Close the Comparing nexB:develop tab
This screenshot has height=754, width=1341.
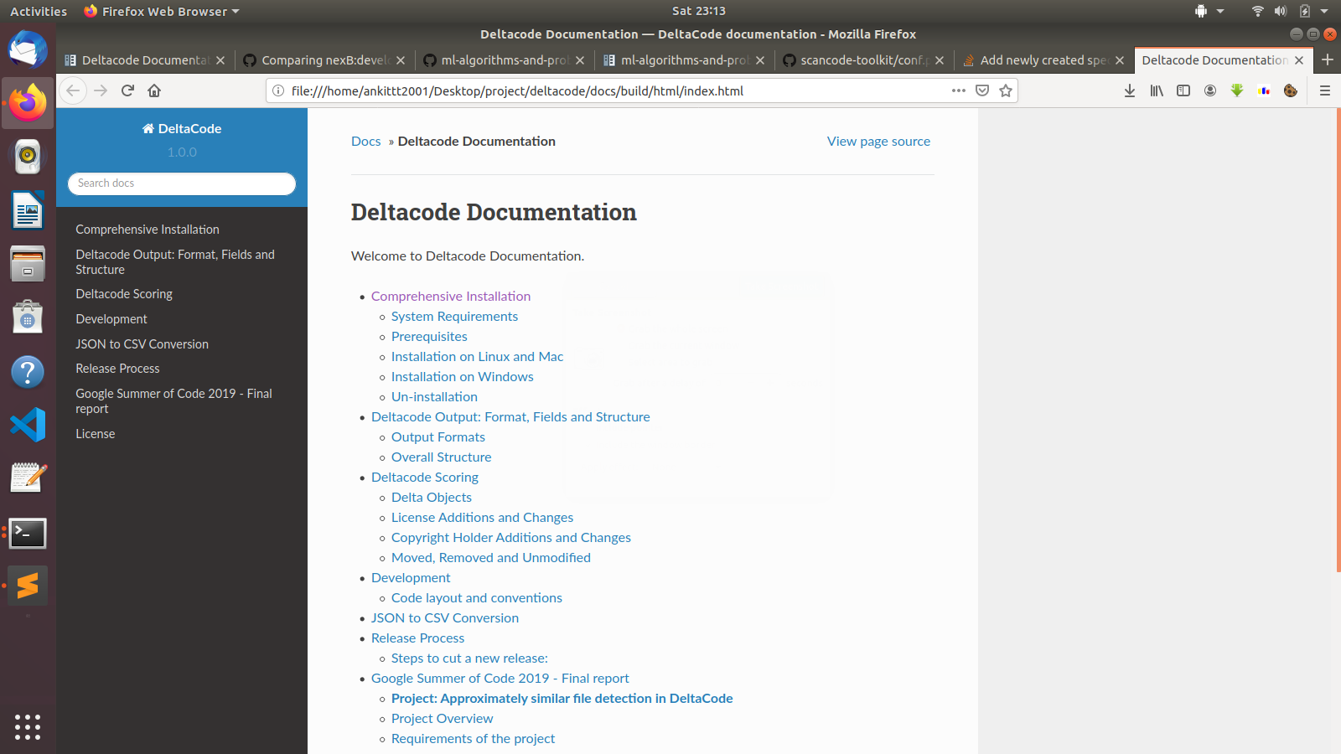pyautogui.click(x=401, y=60)
